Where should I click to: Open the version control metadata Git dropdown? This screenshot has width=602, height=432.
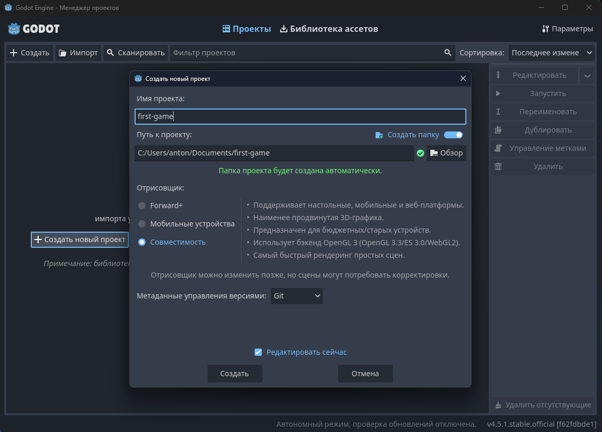pos(296,296)
